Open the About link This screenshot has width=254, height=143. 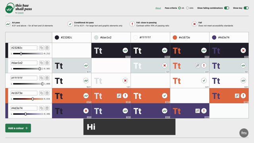pos(158,8)
